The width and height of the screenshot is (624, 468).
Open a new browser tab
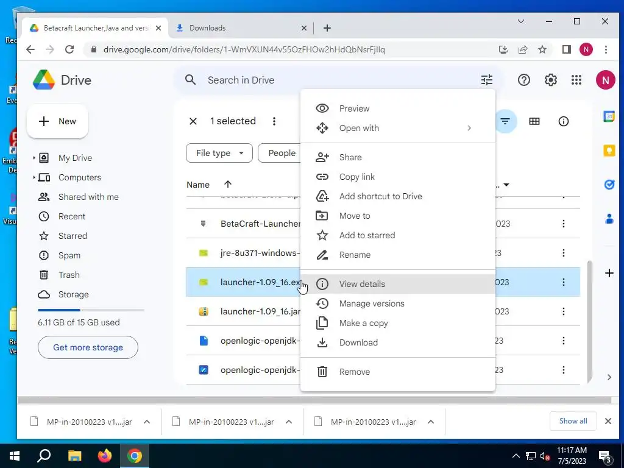[x=327, y=28]
